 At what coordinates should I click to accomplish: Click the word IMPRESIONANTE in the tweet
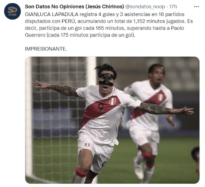pos(46,49)
